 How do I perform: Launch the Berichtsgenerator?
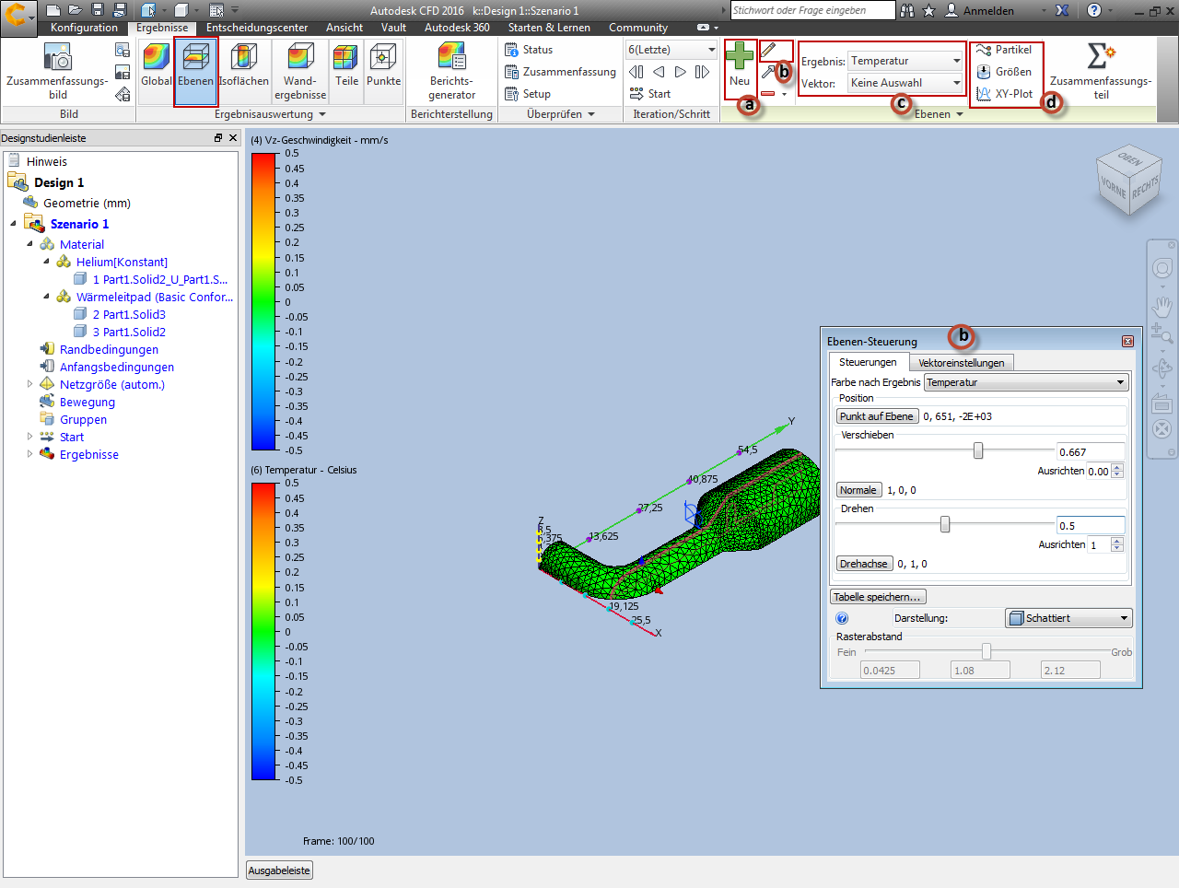451,71
